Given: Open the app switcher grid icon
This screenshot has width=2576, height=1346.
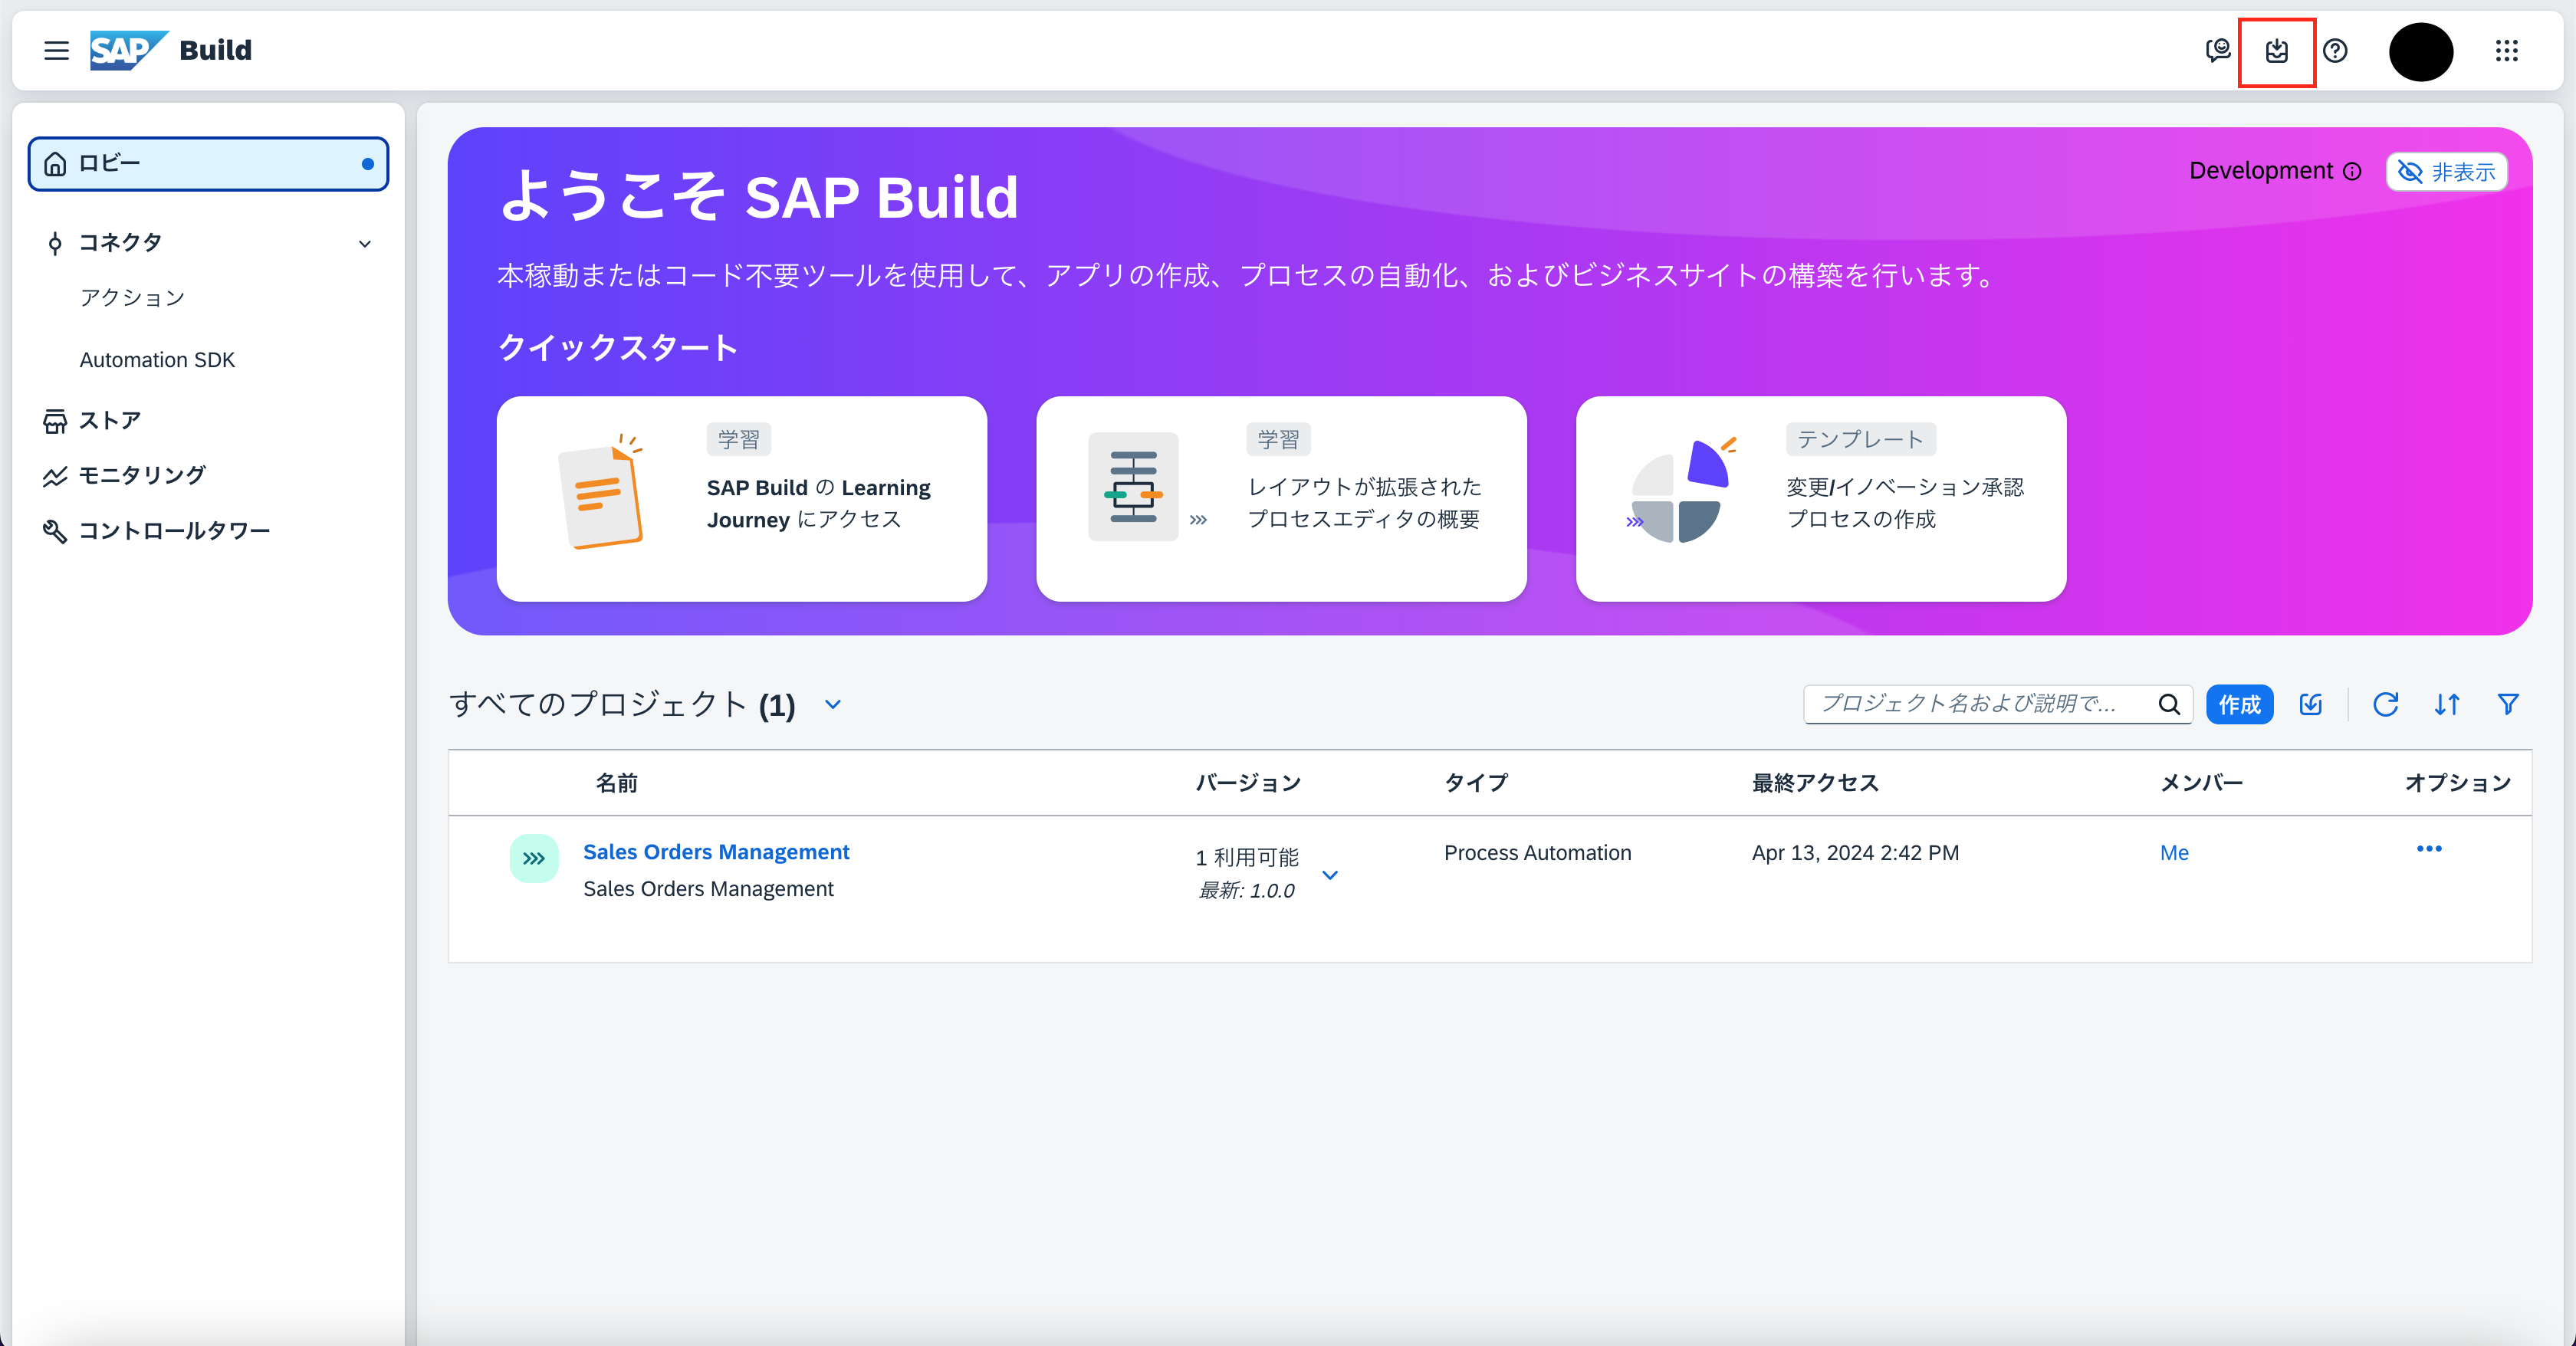Looking at the screenshot, I should 2508,51.
